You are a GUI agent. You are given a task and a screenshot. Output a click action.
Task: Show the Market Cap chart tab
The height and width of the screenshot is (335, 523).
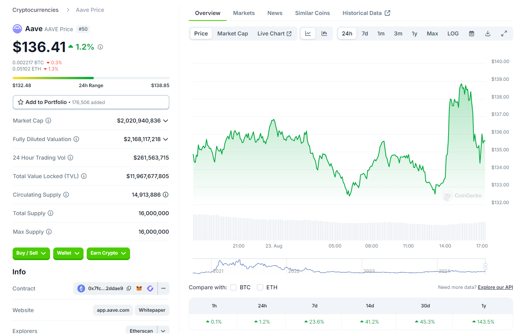(233, 33)
